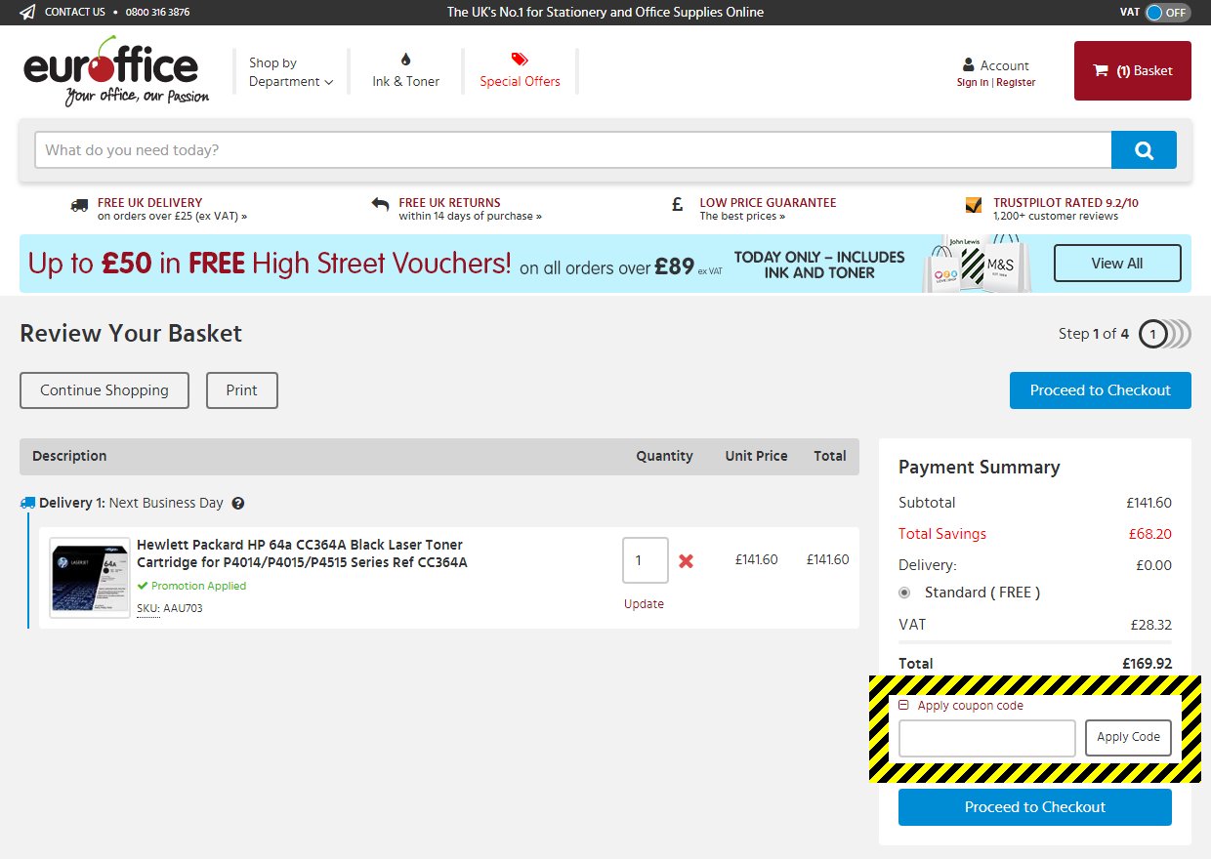Click the basket cart icon
The width and height of the screenshot is (1211, 859).
[1101, 70]
